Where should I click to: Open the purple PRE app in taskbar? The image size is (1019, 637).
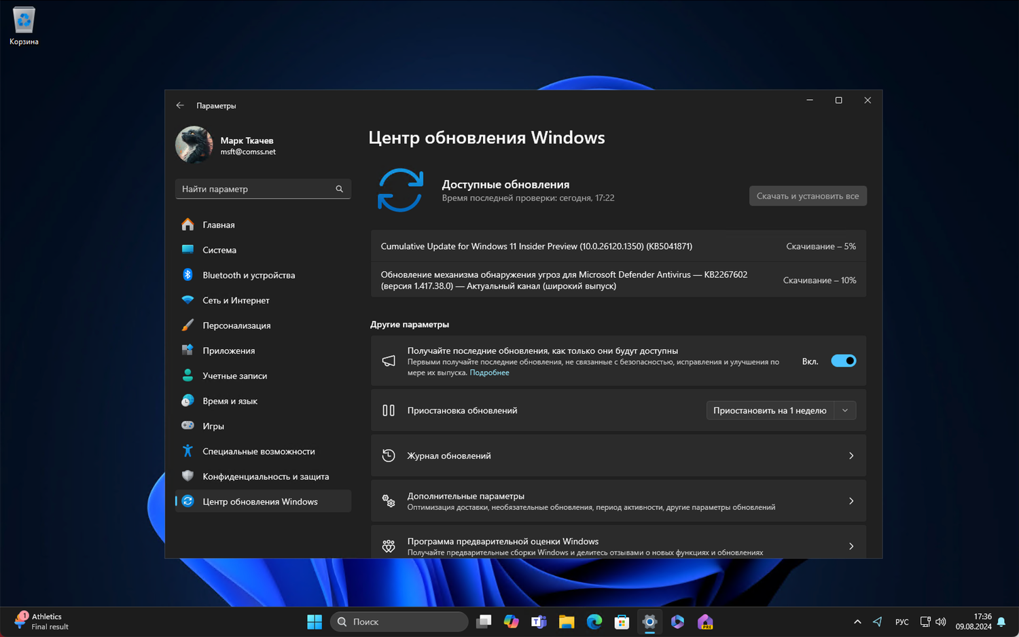click(705, 621)
